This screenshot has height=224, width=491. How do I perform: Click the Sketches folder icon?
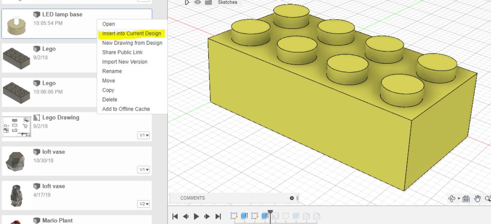208,2
